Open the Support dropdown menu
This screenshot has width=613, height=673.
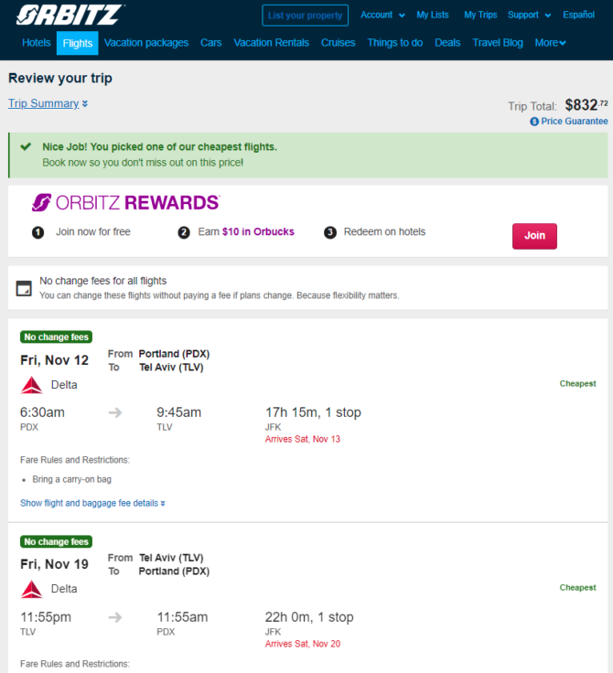529,15
